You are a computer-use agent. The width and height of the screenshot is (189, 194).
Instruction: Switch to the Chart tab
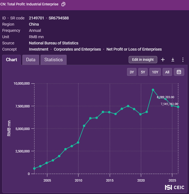pyautogui.click(x=11, y=60)
